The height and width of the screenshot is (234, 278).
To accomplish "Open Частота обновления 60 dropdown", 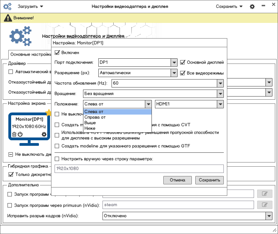I will (167, 83).
